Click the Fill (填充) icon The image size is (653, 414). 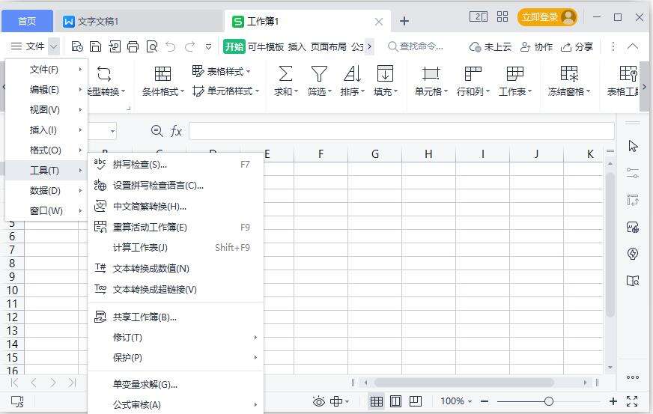pyautogui.click(x=385, y=73)
